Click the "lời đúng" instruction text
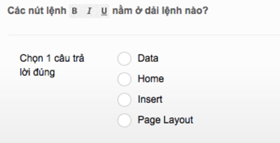Viewport: 280px width, 143px height. coord(37,72)
